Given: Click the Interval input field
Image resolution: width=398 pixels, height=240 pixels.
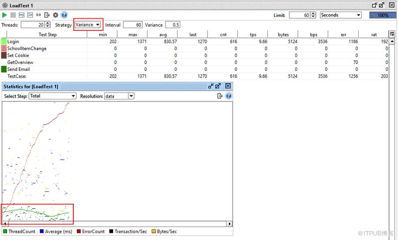Looking at the screenshot, I should 133,25.
